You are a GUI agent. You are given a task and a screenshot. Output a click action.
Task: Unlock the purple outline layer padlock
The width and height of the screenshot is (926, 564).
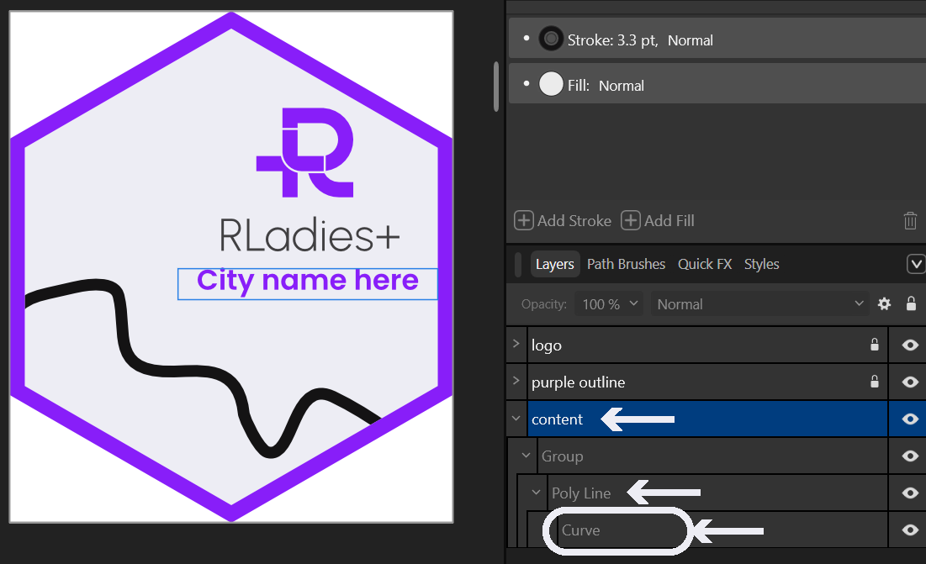pyautogui.click(x=875, y=382)
